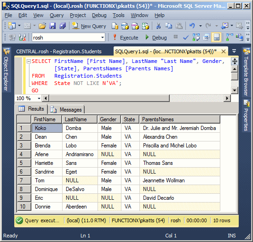Parse query with the blue checkmark icon
The image size is (253, 242).
click(x=186, y=38)
